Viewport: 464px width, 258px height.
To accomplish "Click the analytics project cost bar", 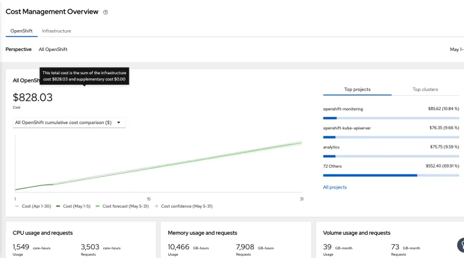I will tap(391, 156).
